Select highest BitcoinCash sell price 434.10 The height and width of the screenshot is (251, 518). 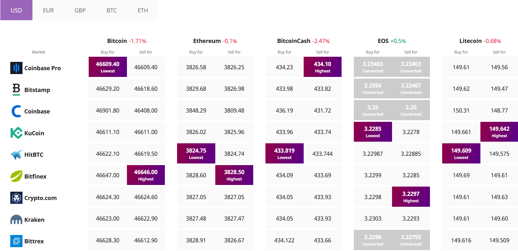tap(323, 67)
